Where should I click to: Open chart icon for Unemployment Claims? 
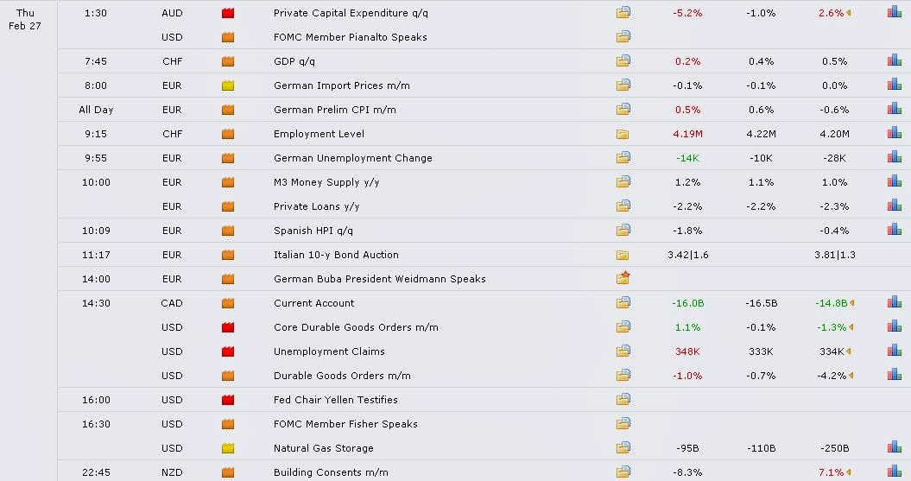coord(894,351)
